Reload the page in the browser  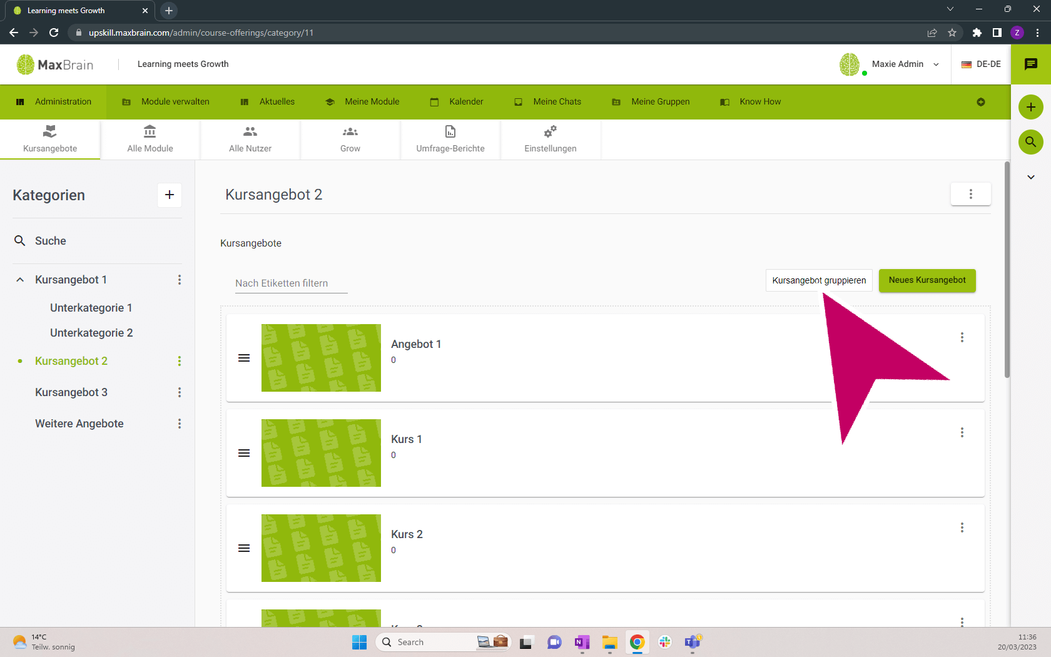(x=54, y=33)
